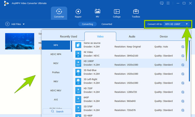The height and width of the screenshot is (117, 195).
Task: Click Resolution: 3840x2160 text
Action: 126,56
